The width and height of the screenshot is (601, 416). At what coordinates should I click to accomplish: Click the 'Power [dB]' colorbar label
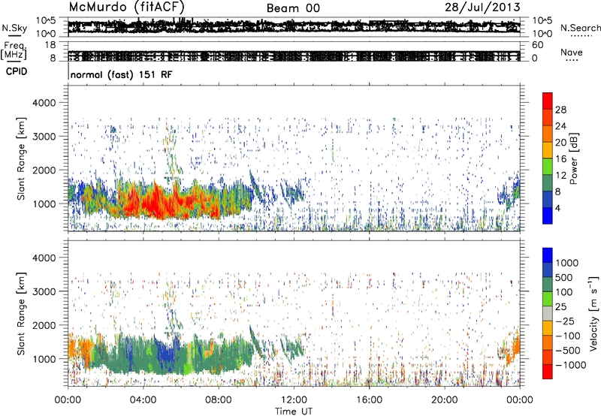point(574,158)
